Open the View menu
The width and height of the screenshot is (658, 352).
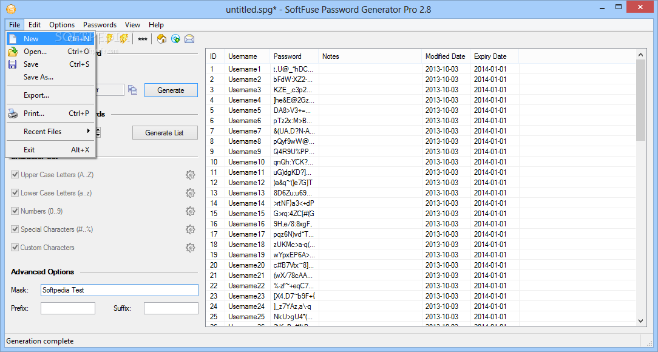click(132, 25)
